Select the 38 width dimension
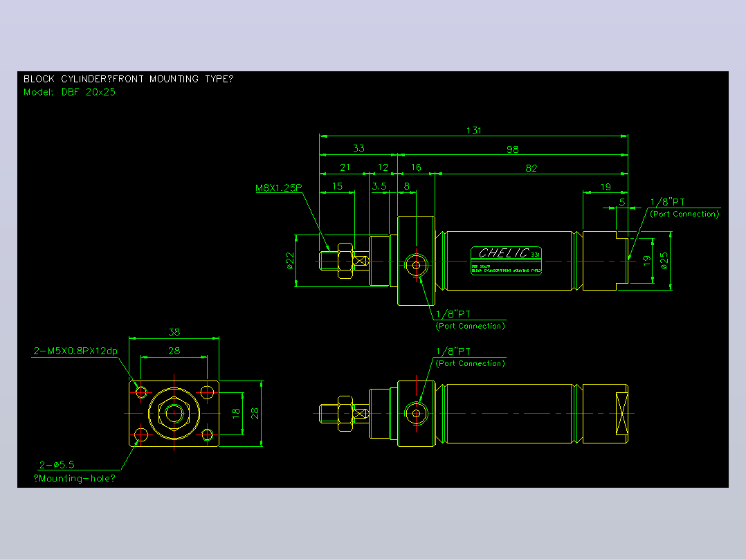This screenshot has width=746, height=559. [x=174, y=332]
